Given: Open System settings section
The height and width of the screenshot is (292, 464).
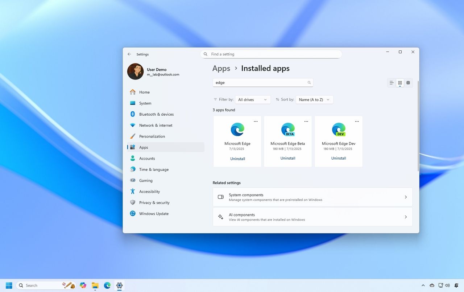Looking at the screenshot, I should [x=166, y=103].
